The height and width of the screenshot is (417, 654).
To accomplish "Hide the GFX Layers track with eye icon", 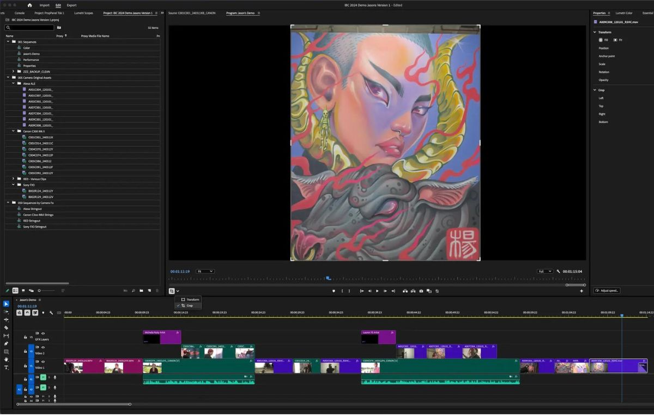I will [43, 333].
